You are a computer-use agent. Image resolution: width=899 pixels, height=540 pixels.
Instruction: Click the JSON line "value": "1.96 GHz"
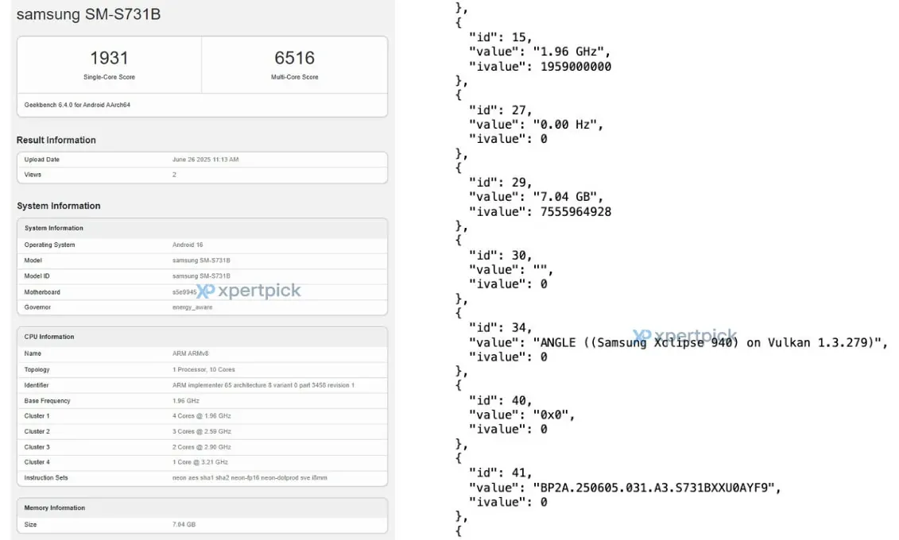pyautogui.click(x=540, y=52)
